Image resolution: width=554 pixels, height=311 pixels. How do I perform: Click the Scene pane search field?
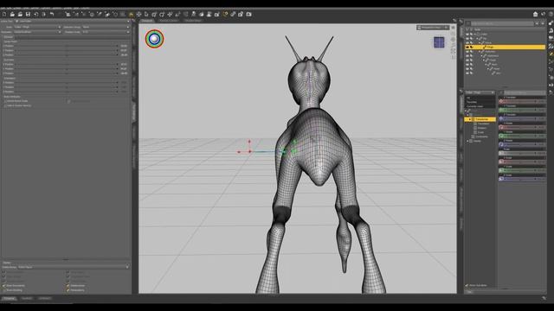point(502,23)
